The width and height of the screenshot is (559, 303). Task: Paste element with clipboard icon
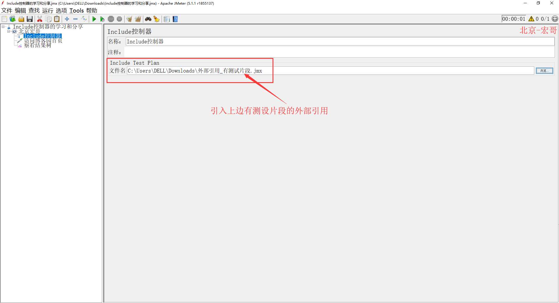(x=57, y=19)
